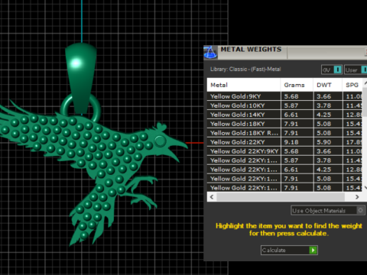Click the Calculate button
Screen dimensions: 367x275
click(289, 250)
